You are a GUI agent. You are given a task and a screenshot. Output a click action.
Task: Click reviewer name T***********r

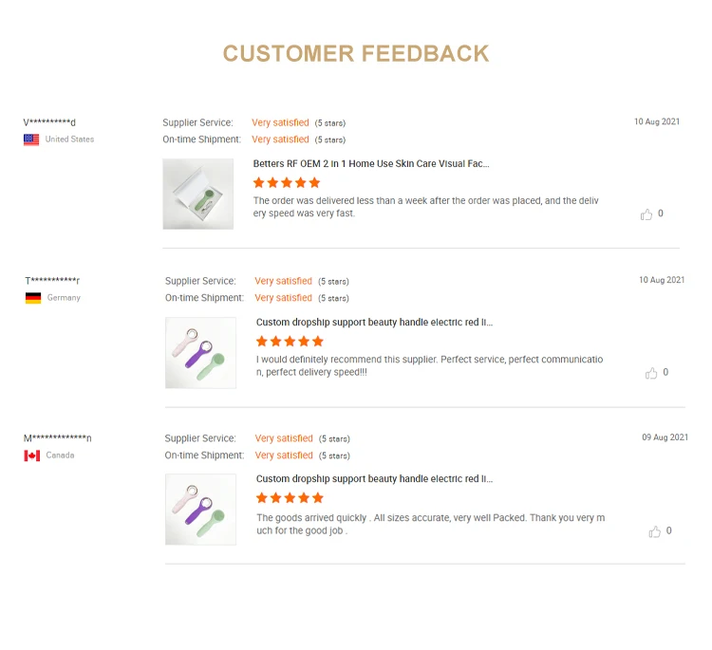point(52,280)
